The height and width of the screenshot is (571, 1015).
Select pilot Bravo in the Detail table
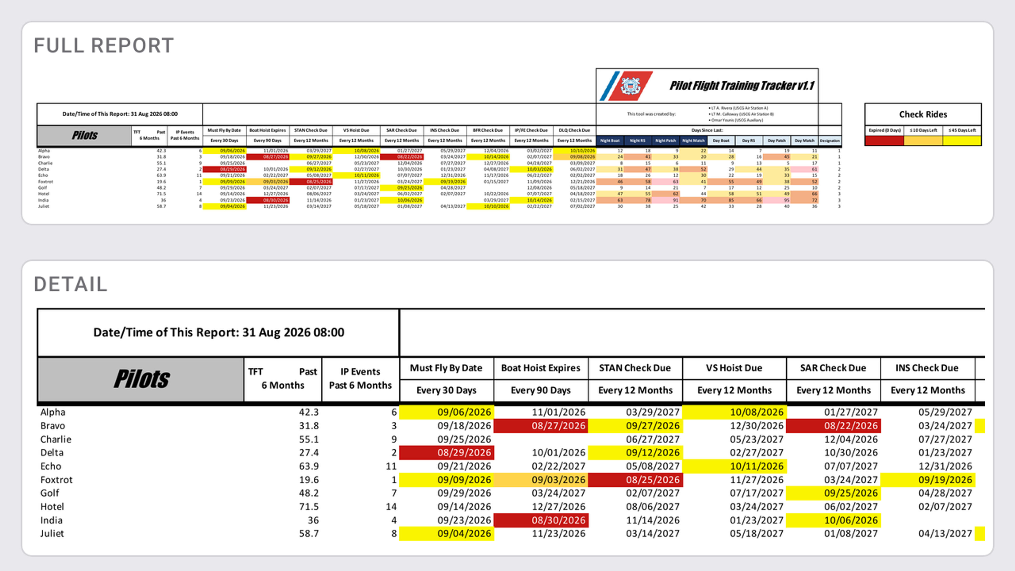pyautogui.click(x=52, y=426)
